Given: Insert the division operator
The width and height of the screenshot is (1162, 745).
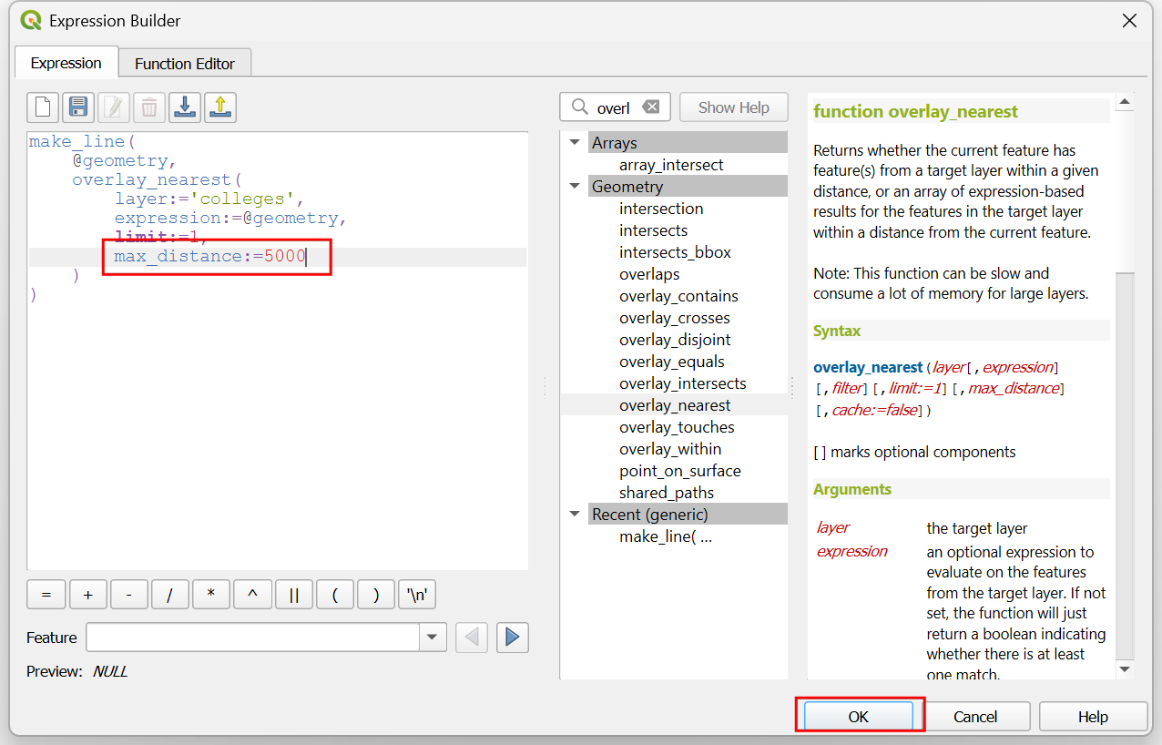Looking at the screenshot, I should pos(170,595).
